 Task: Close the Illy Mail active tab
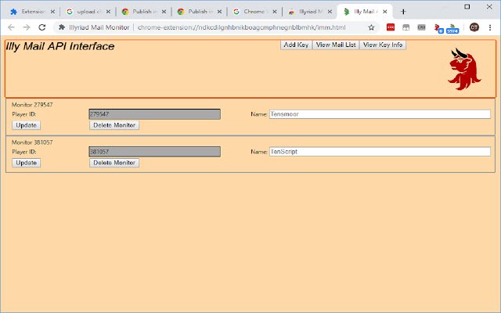tap(385, 12)
